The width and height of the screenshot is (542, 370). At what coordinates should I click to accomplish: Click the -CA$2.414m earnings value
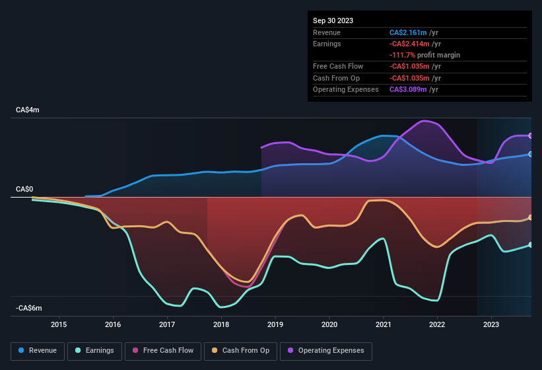click(409, 44)
